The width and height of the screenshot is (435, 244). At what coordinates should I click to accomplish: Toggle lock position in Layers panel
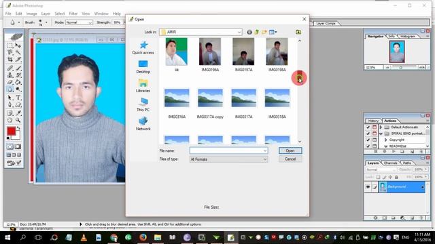(x=390, y=177)
